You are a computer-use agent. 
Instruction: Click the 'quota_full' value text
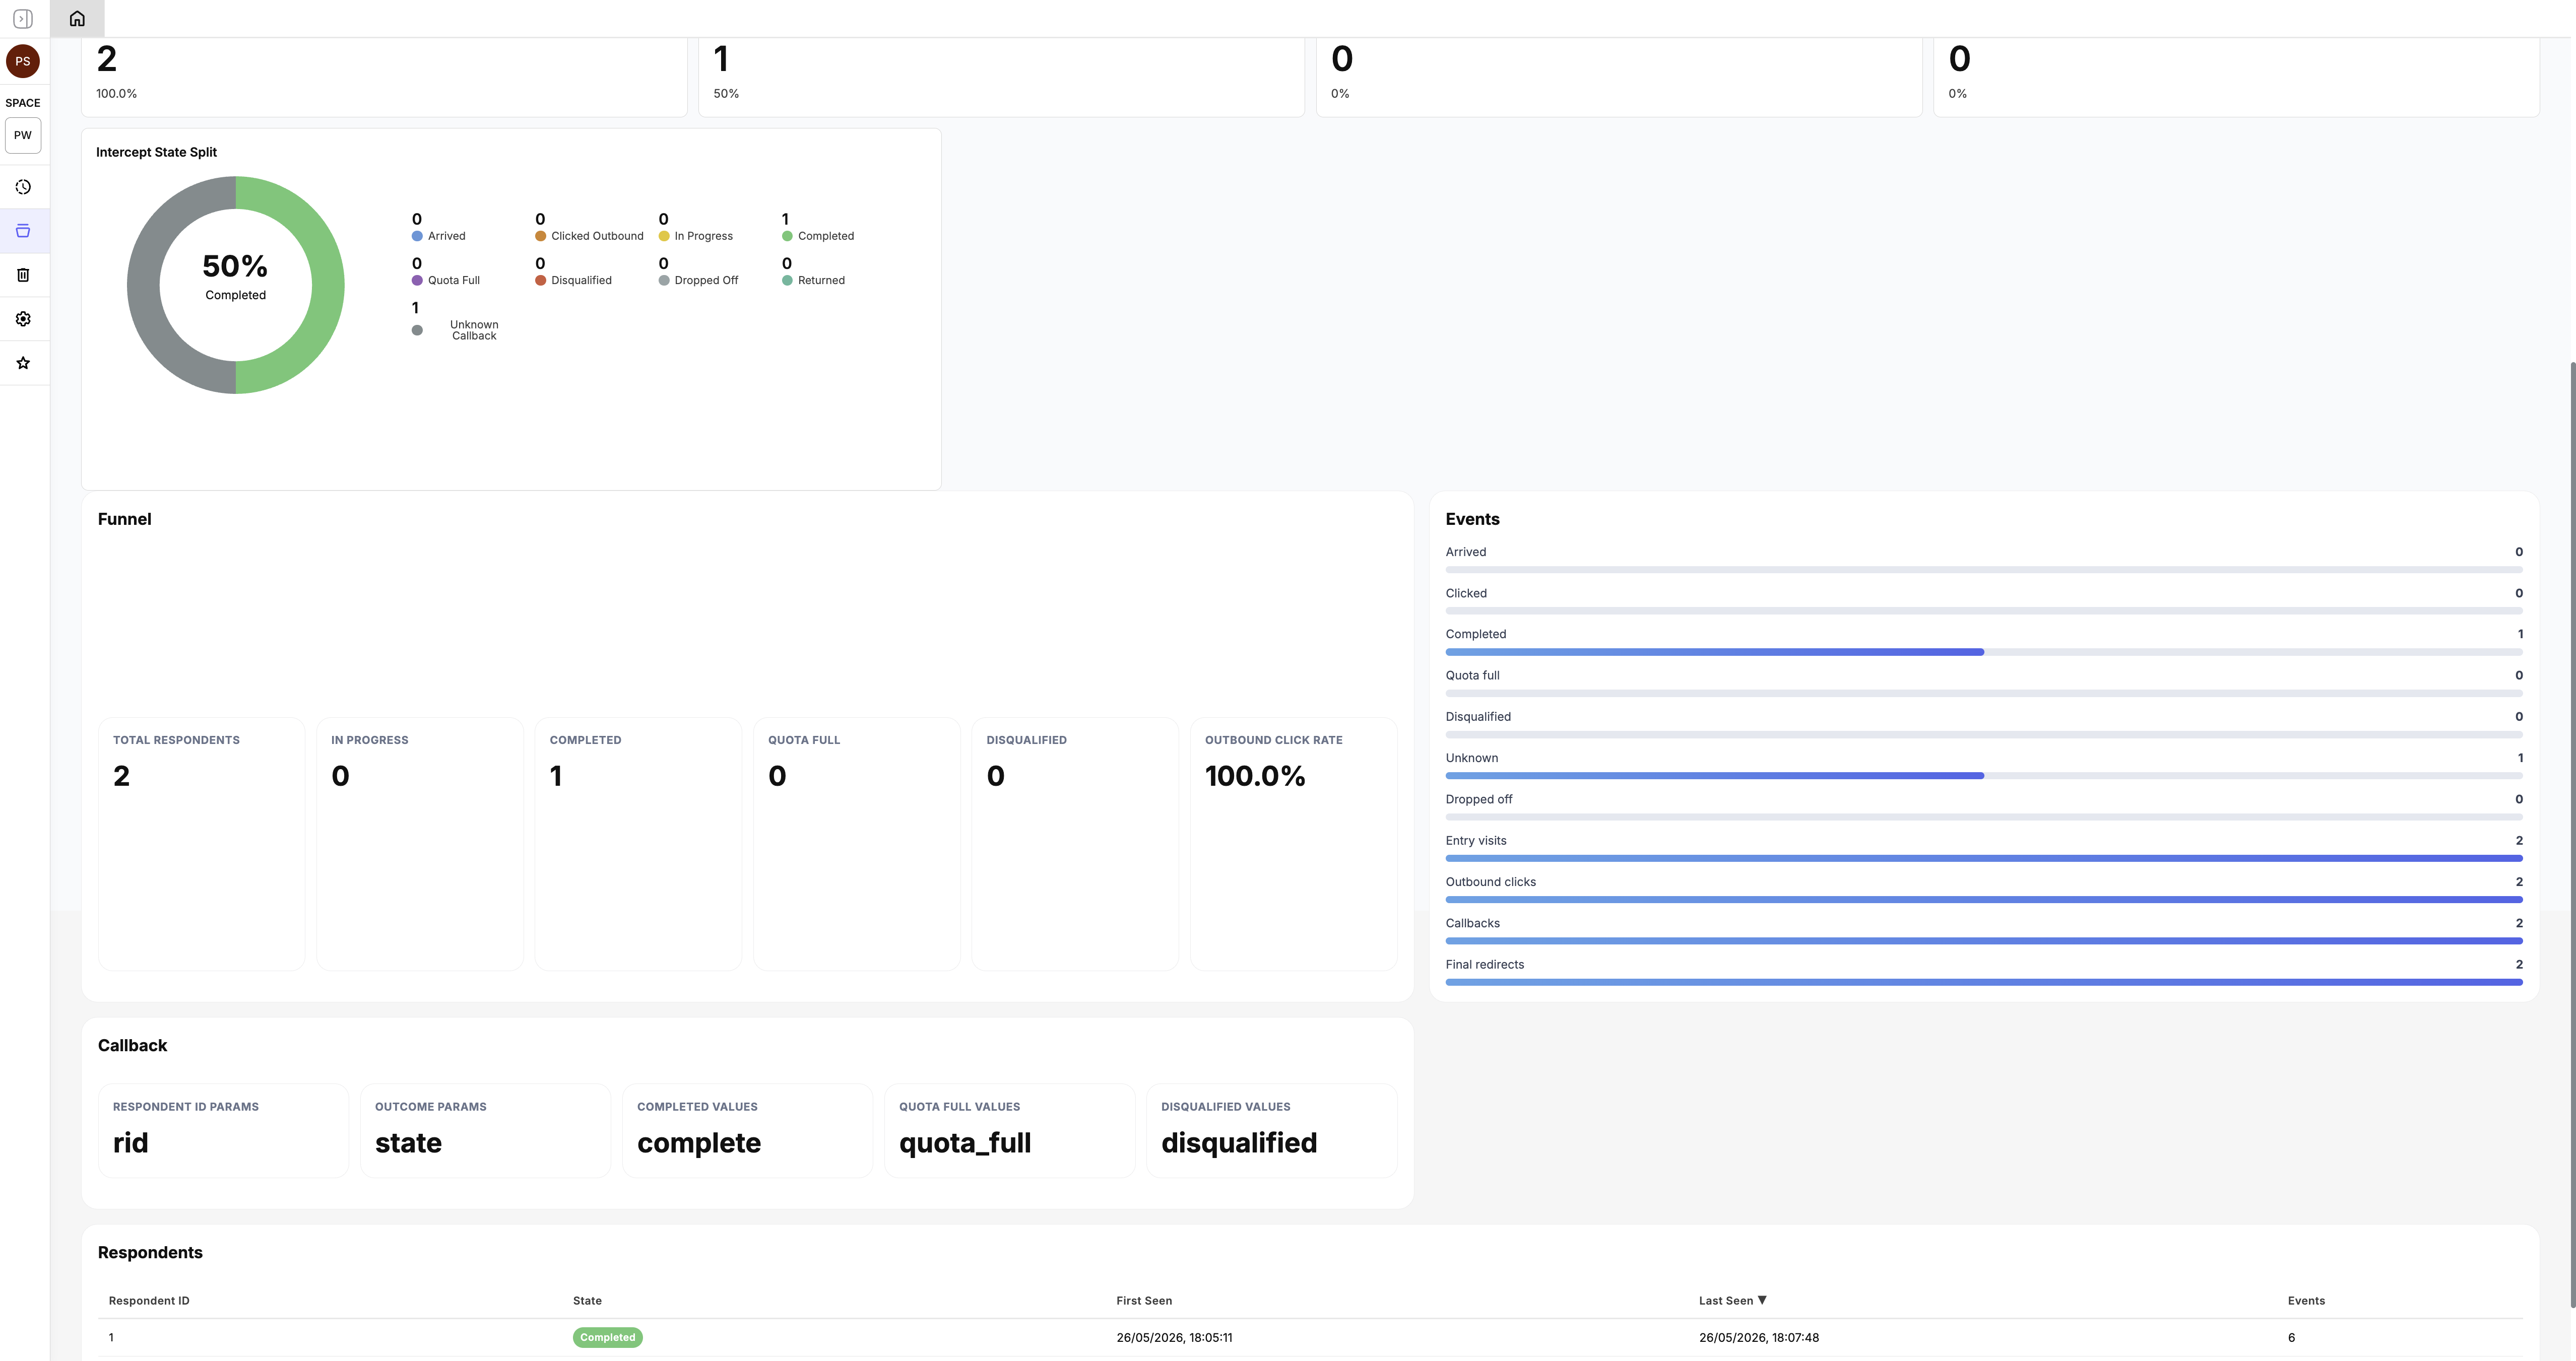coord(965,1143)
